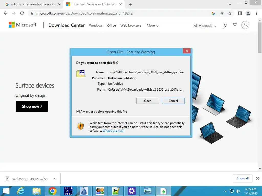This screenshot has height=196, width=262.
Task: Close the Chrome downloads bar
Action: (257, 178)
